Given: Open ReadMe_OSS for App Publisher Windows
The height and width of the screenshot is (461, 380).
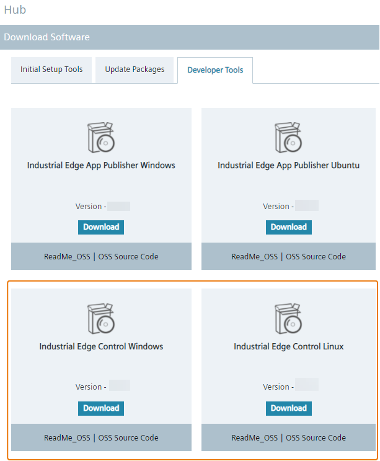Looking at the screenshot, I should 67,256.
